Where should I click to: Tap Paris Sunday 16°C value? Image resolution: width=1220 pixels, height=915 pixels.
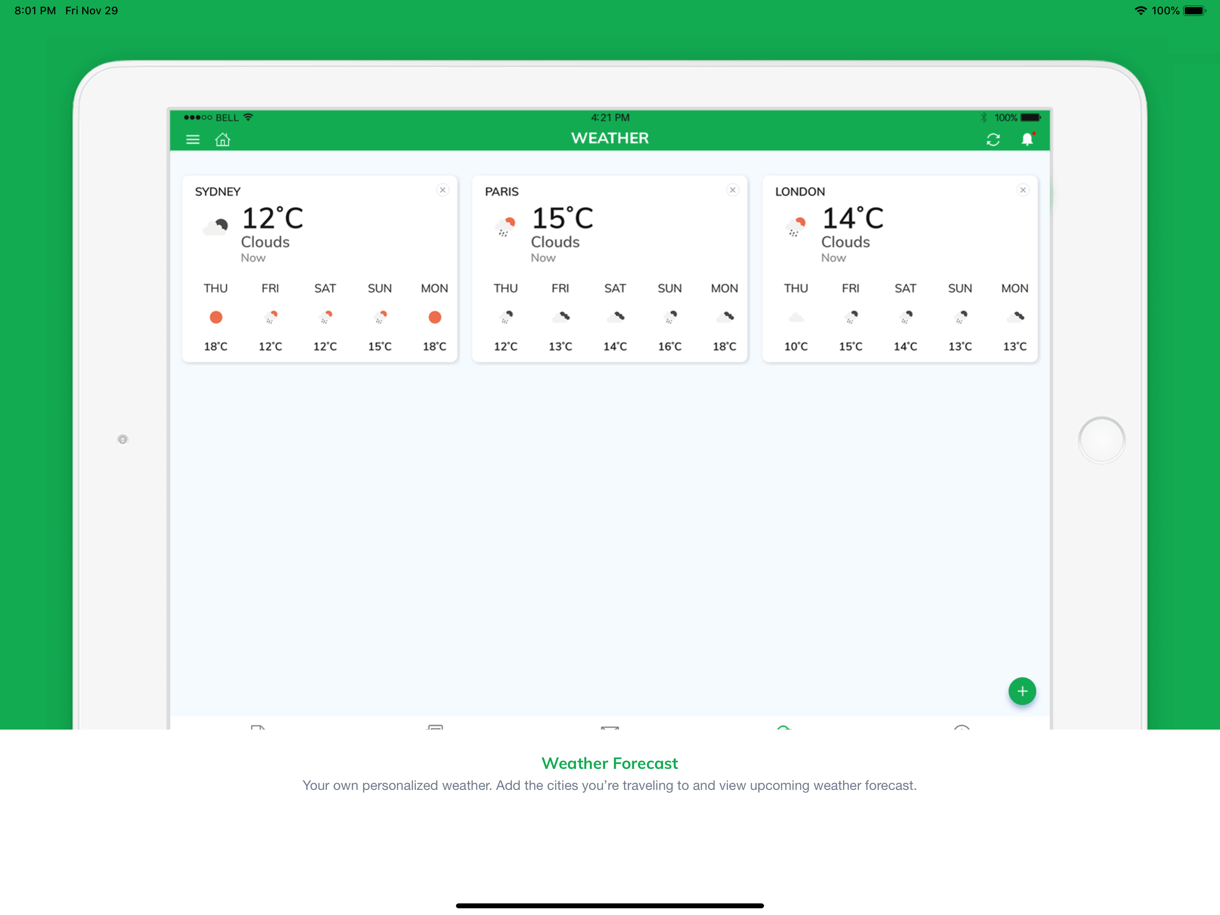point(669,347)
